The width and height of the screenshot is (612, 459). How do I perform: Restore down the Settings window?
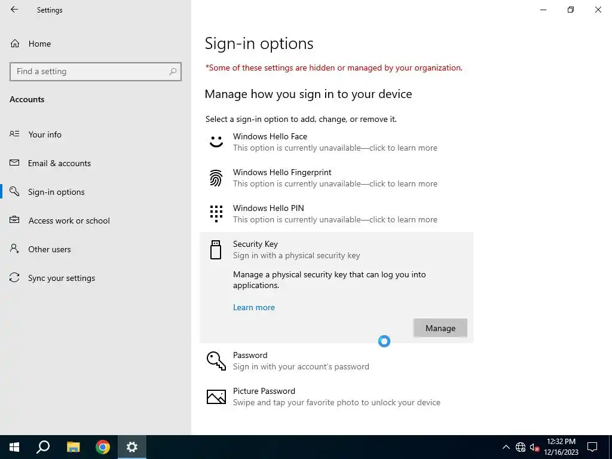[571, 10]
